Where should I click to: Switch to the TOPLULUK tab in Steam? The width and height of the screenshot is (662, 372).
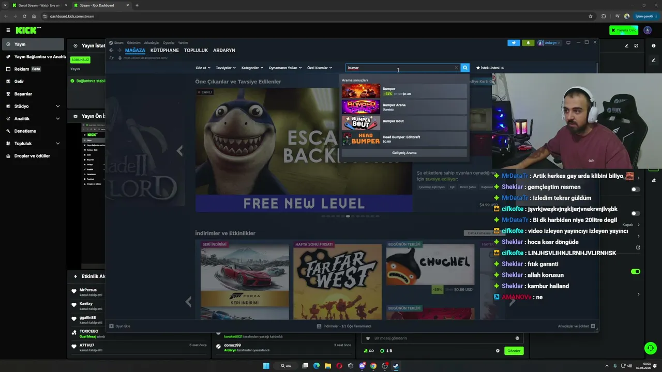[196, 50]
